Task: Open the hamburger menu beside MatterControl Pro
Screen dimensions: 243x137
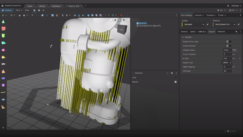Action: pyautogui.click(x=2, y=6)
